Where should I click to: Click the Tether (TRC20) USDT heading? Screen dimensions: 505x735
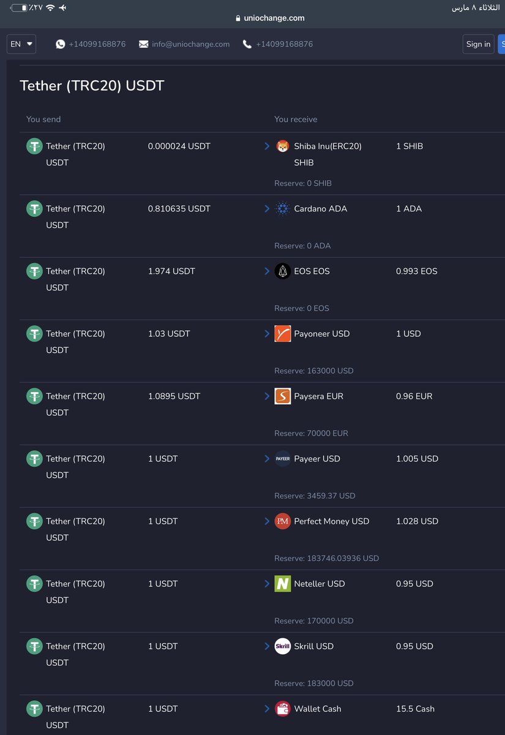coord(92,86)
